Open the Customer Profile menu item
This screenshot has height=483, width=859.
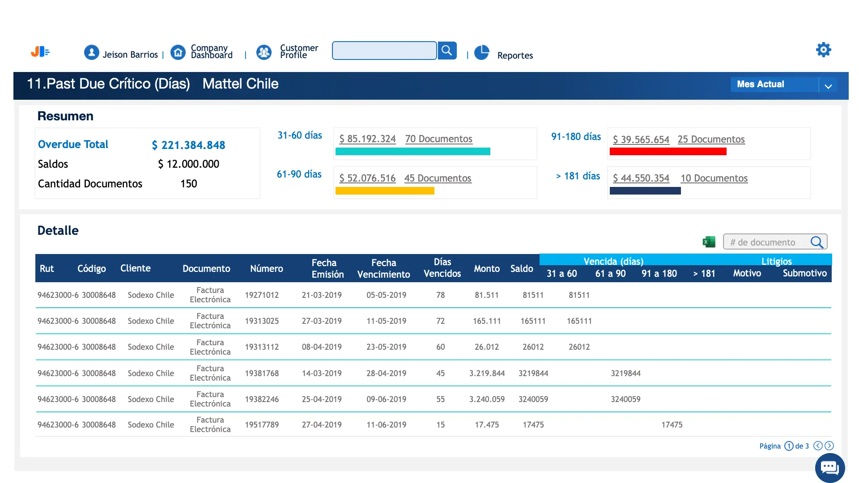coord(299,51)
